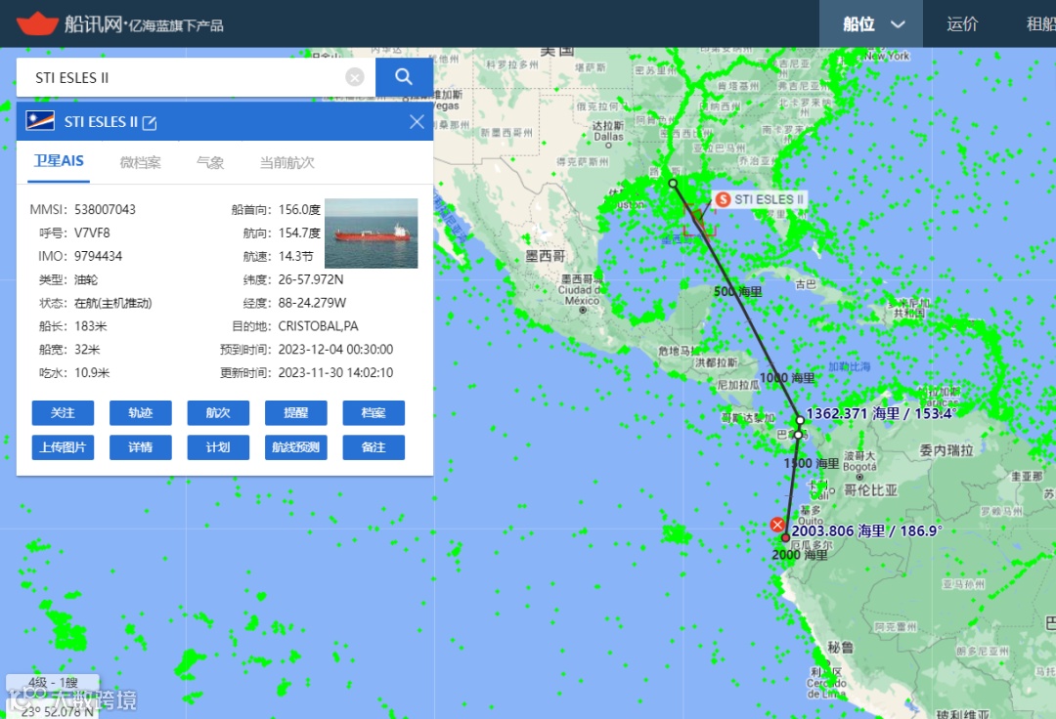Click the STI ESLES II map label
This screenshot has width=1056, height=719.
(x=761, y=199)
